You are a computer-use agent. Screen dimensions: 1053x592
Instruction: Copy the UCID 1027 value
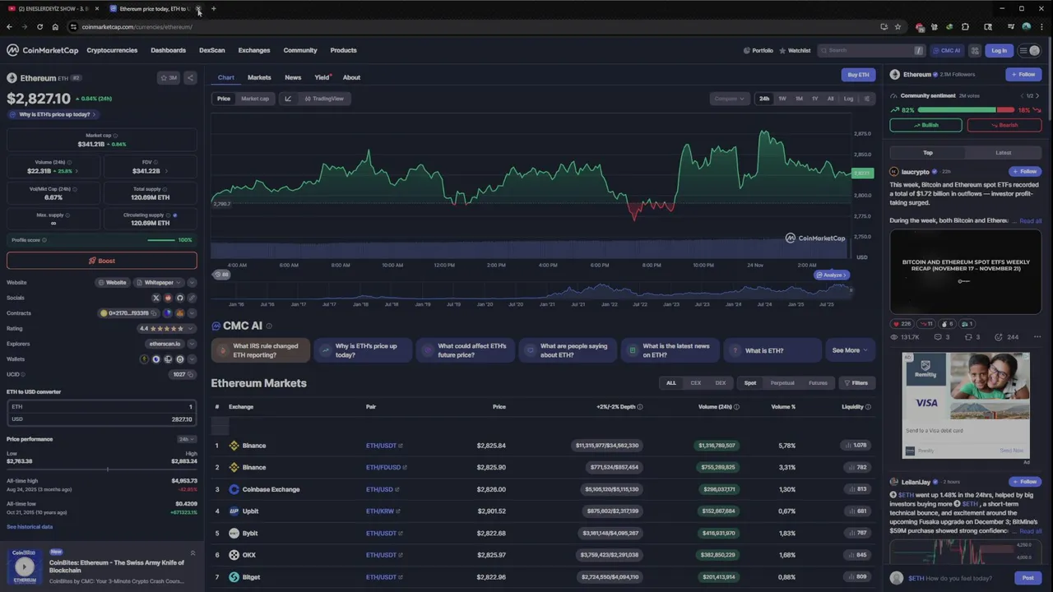click(x=191, y=374)
